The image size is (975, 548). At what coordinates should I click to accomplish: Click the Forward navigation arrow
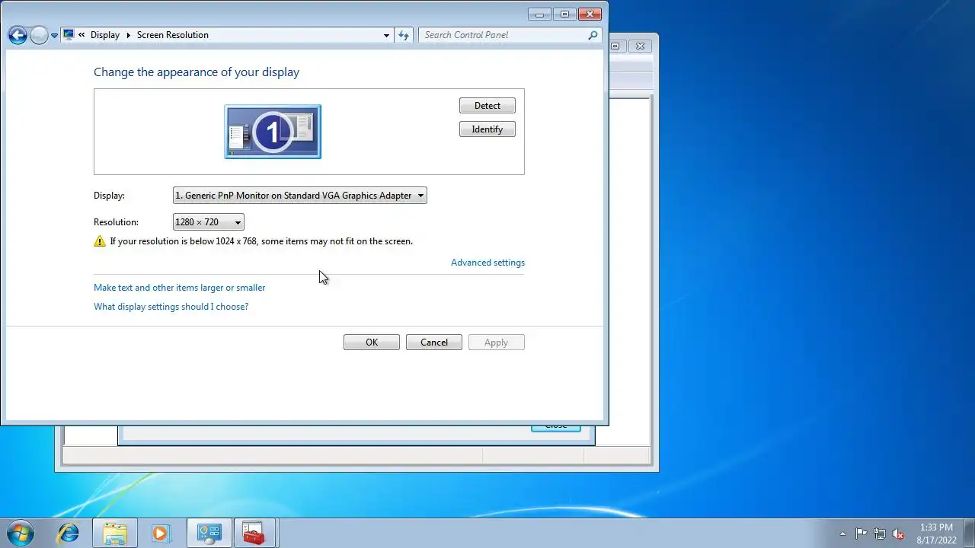(x=39, y=35)
